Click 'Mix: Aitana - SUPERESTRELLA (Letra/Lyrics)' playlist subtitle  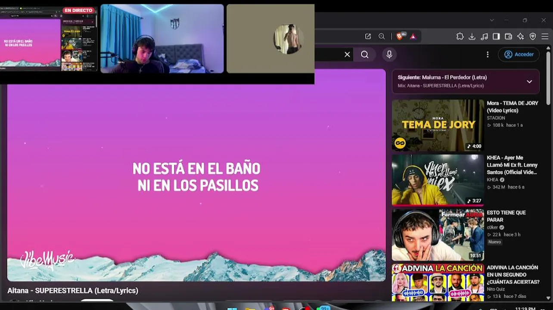pyautogui.click(x=441, y=86)
